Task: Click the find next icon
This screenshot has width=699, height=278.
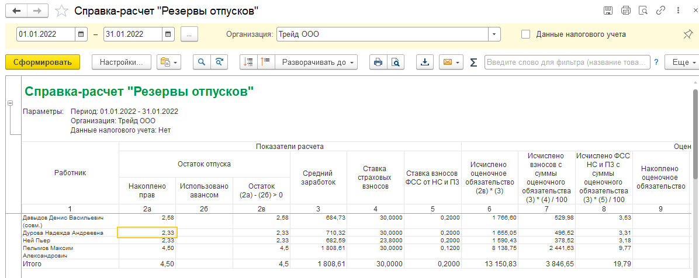Action: (x=219, y=62)
